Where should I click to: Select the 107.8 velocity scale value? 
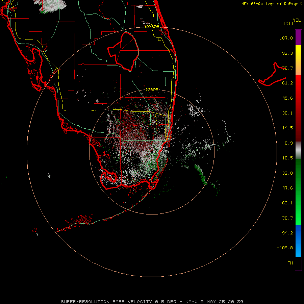[286, 38]
